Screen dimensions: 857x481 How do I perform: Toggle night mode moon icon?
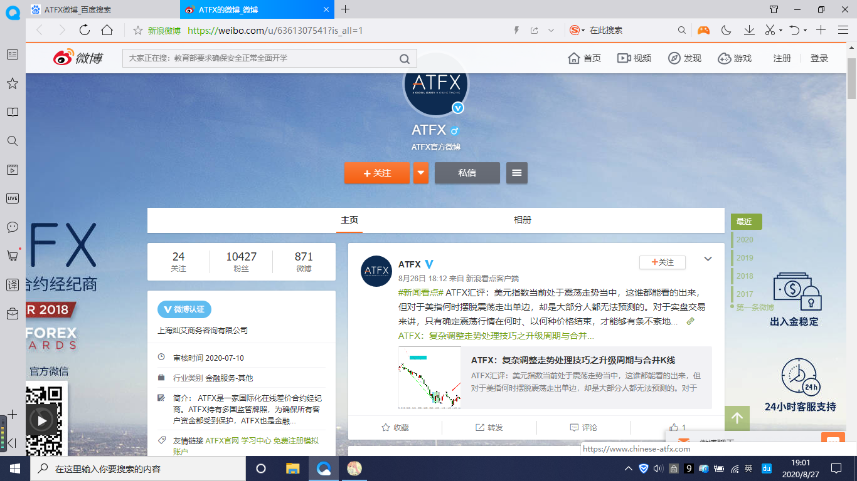click(x=727, y=30)
